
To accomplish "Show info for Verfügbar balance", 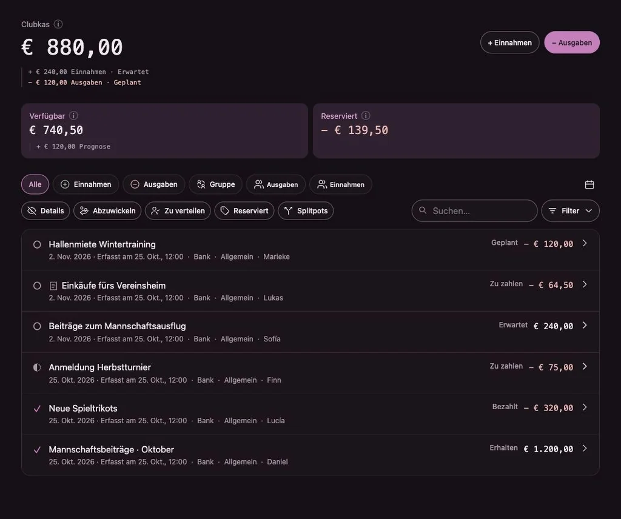I will click(73, 116).
